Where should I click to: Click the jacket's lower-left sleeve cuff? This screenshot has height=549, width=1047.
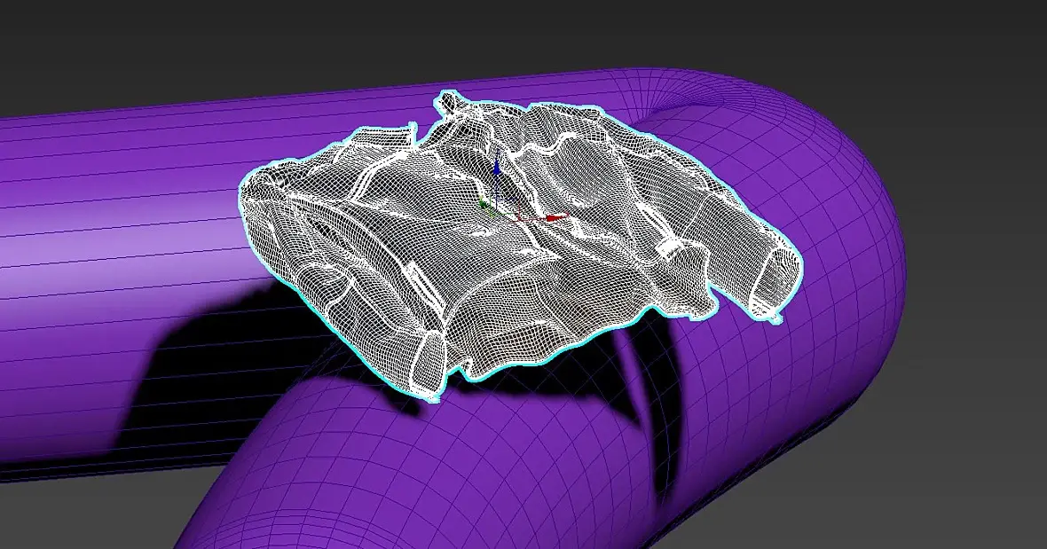point(428,360)
